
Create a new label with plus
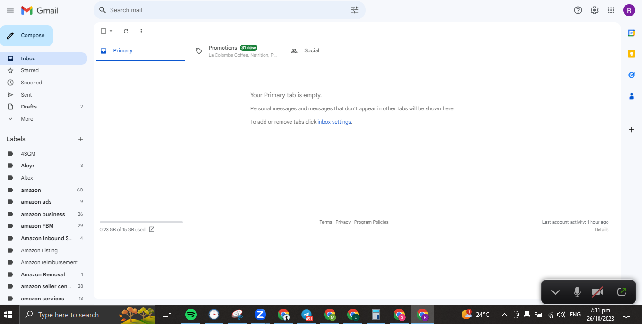pos(81,139)
